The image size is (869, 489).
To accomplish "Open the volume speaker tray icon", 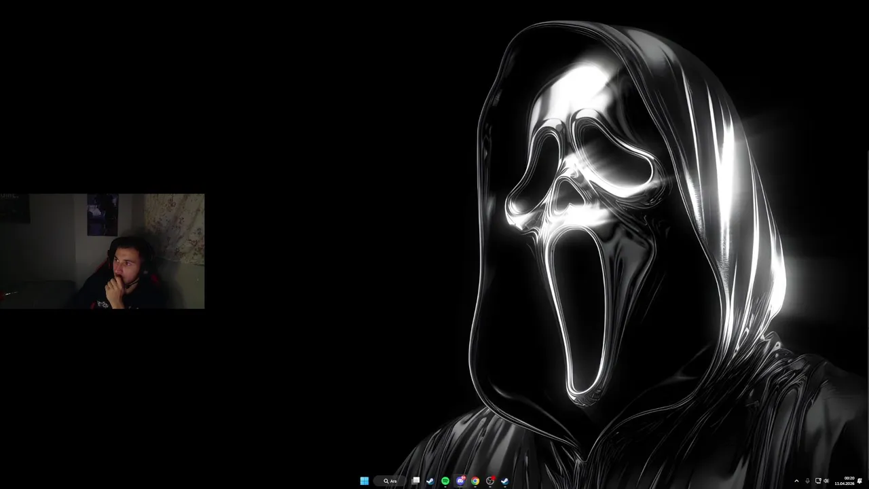I will tap(826, 481).
